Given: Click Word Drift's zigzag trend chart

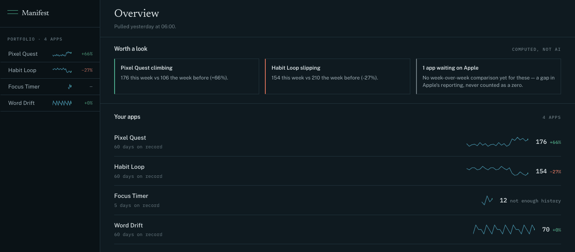Looking at the screenshot, I should tap(504, 229).
